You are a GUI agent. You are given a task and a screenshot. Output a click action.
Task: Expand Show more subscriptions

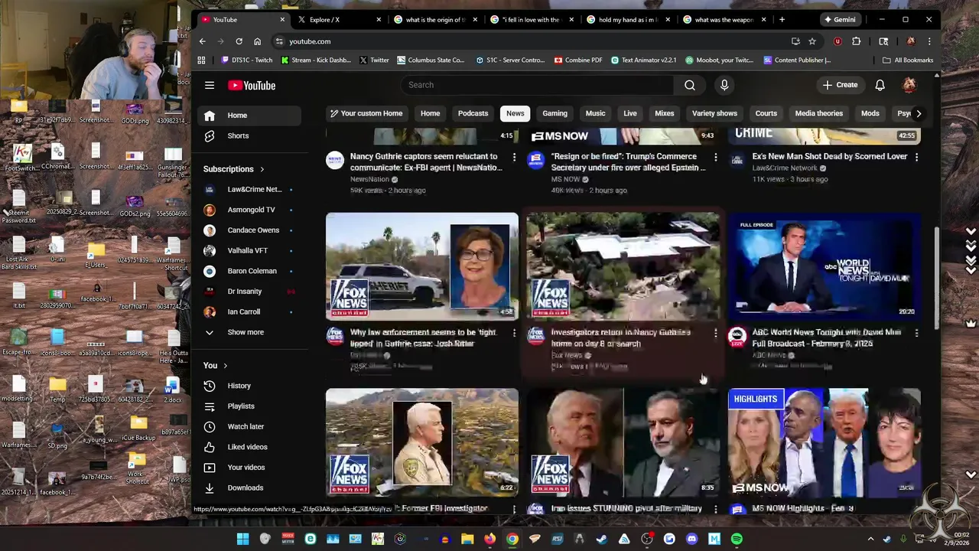coord(250,332)
